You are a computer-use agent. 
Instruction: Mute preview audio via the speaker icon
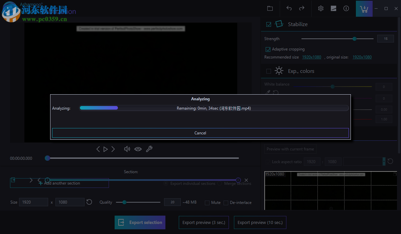tap(127, 149)
